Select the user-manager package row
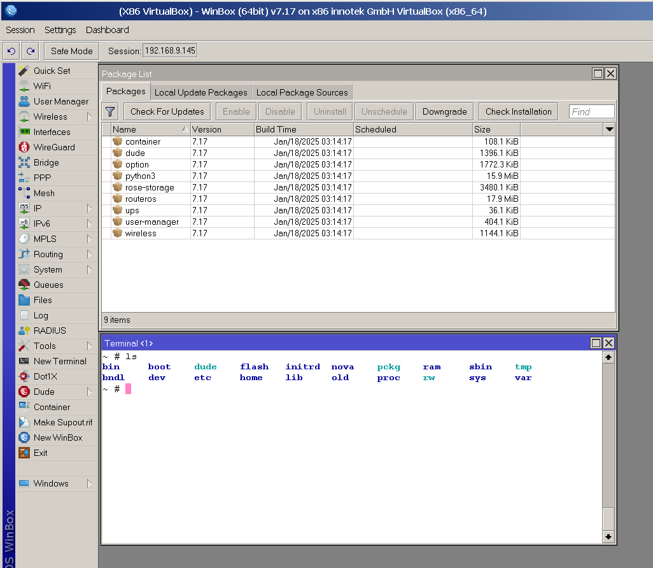Image resolution: width=653 pixels, height=568 pixels. point(358,222)
